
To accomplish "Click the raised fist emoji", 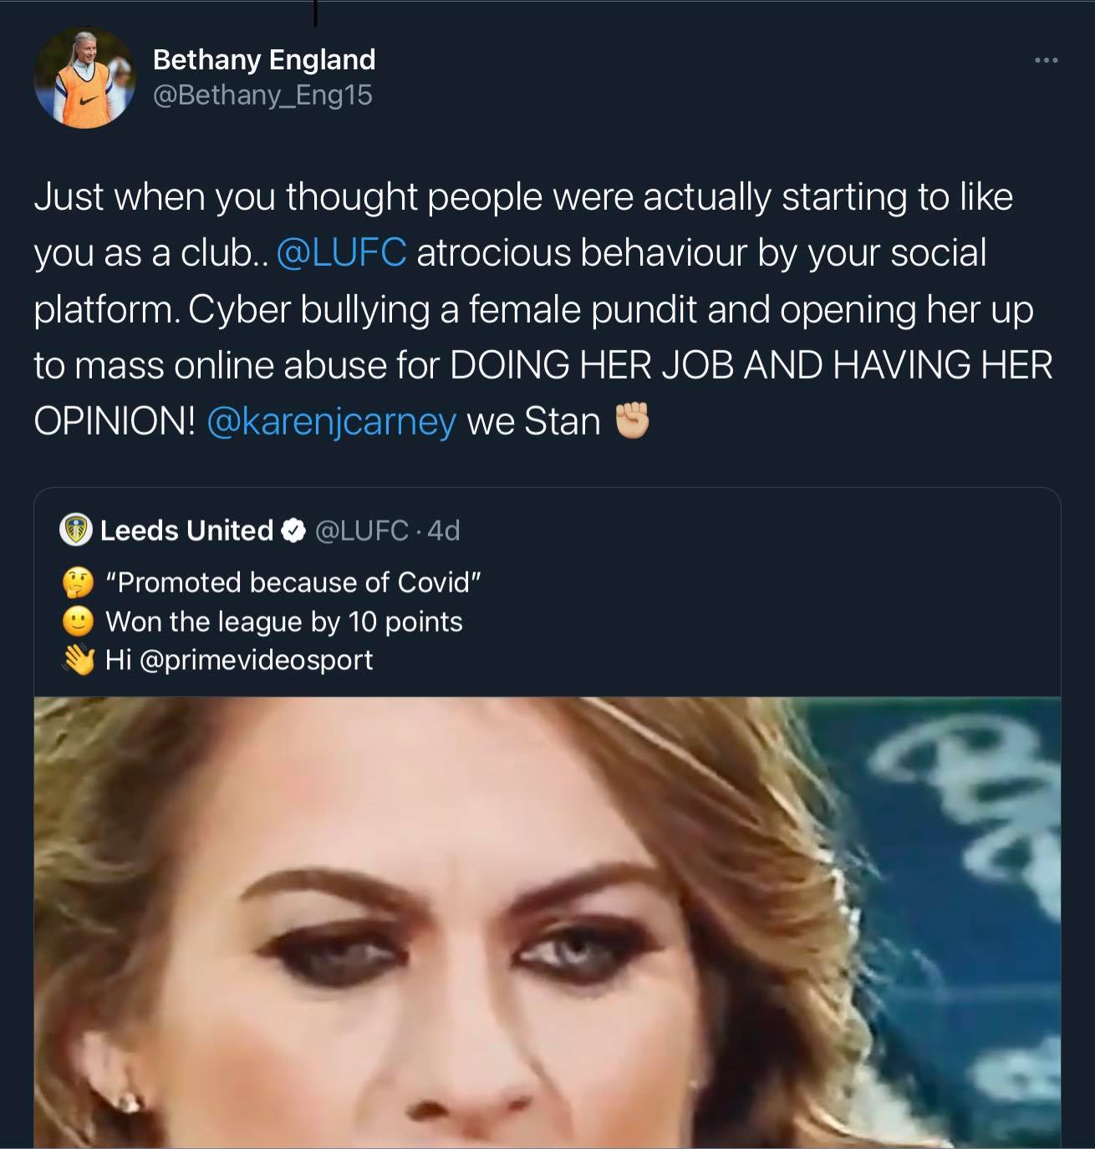I will click(x=632, y=421).
